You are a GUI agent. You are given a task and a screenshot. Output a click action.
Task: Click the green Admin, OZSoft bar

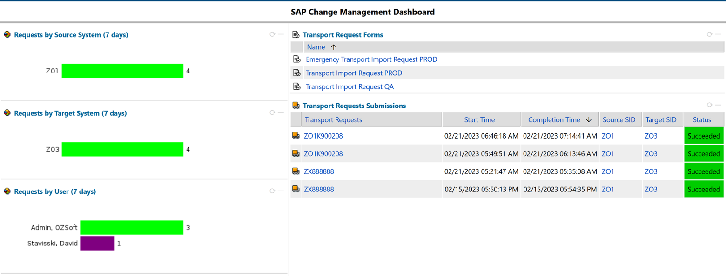point(132,228)
